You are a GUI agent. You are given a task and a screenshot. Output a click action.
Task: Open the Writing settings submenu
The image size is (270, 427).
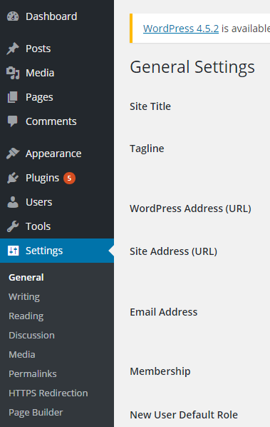click(x=24, y=297)
